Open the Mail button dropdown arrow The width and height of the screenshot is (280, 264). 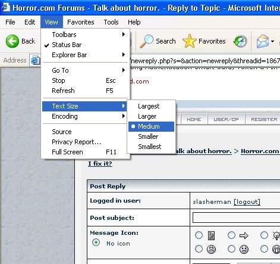(x=273, y=41)
